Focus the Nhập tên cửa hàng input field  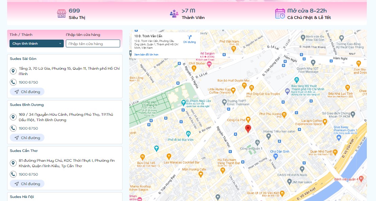[93, 44]
